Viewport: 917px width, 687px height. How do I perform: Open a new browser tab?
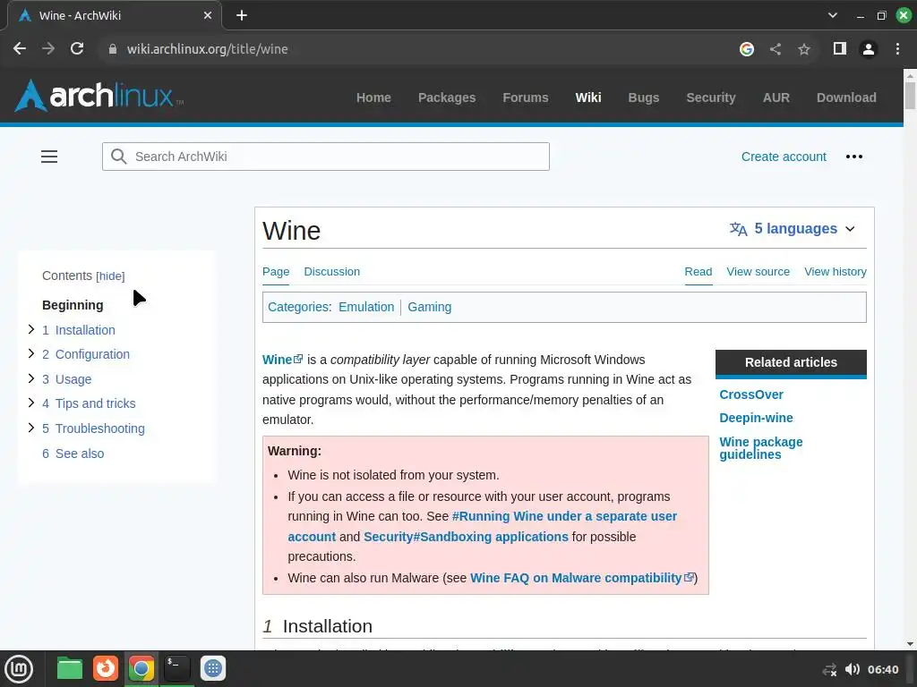tap(242, 16)
